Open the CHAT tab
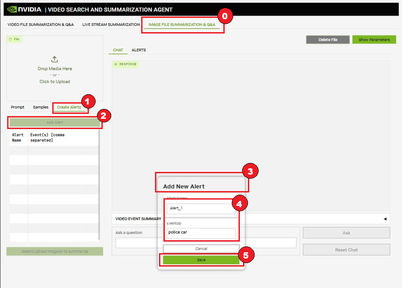The width and height of the screenshot is (402, 288). (x=117, y=50)
